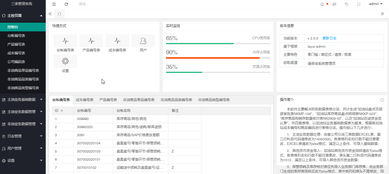Click the sidebar collapse icon in header

pos(54,4)
